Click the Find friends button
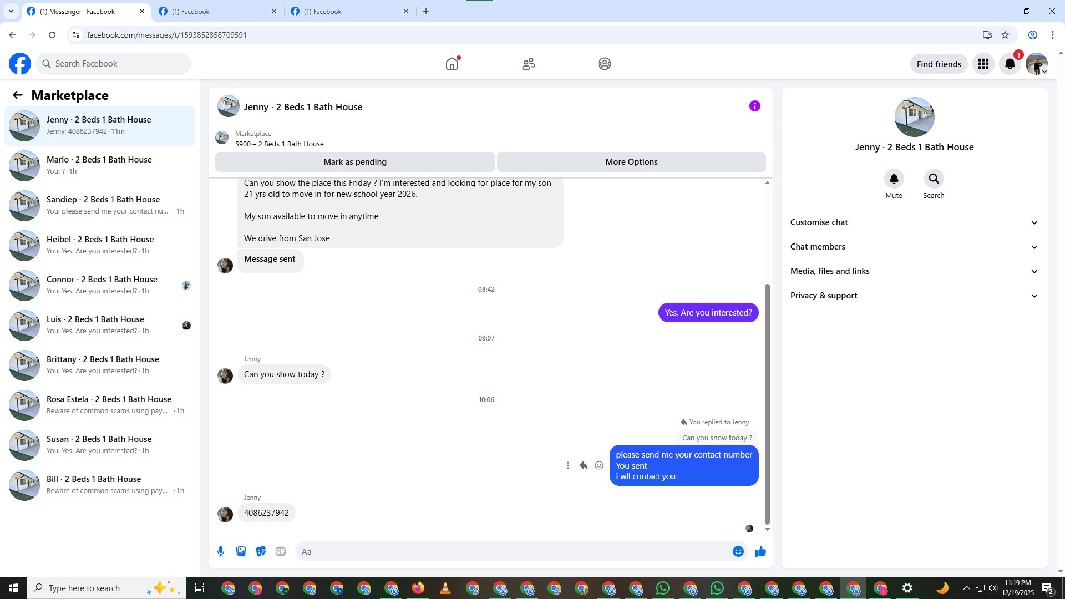 [x=939, y=64]
